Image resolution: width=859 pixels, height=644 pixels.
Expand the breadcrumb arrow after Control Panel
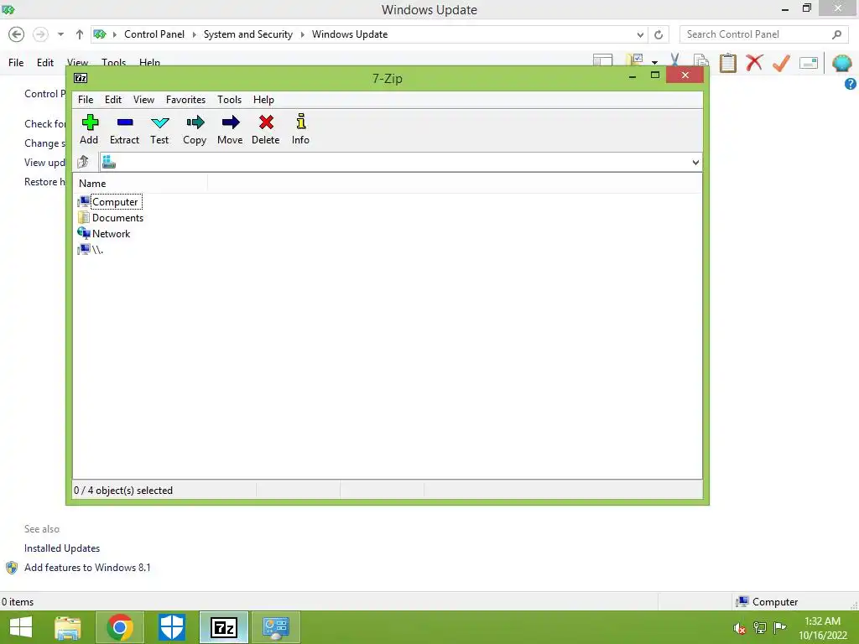(195, 34)
